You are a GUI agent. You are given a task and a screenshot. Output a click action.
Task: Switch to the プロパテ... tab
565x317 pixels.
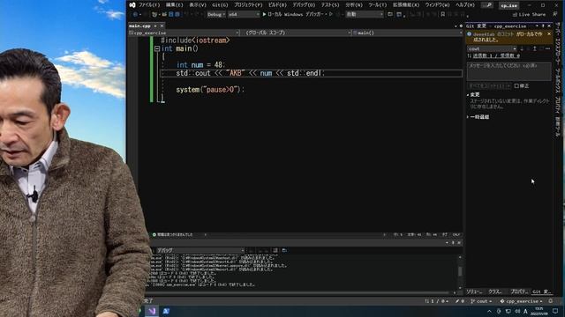pos(519,291)
